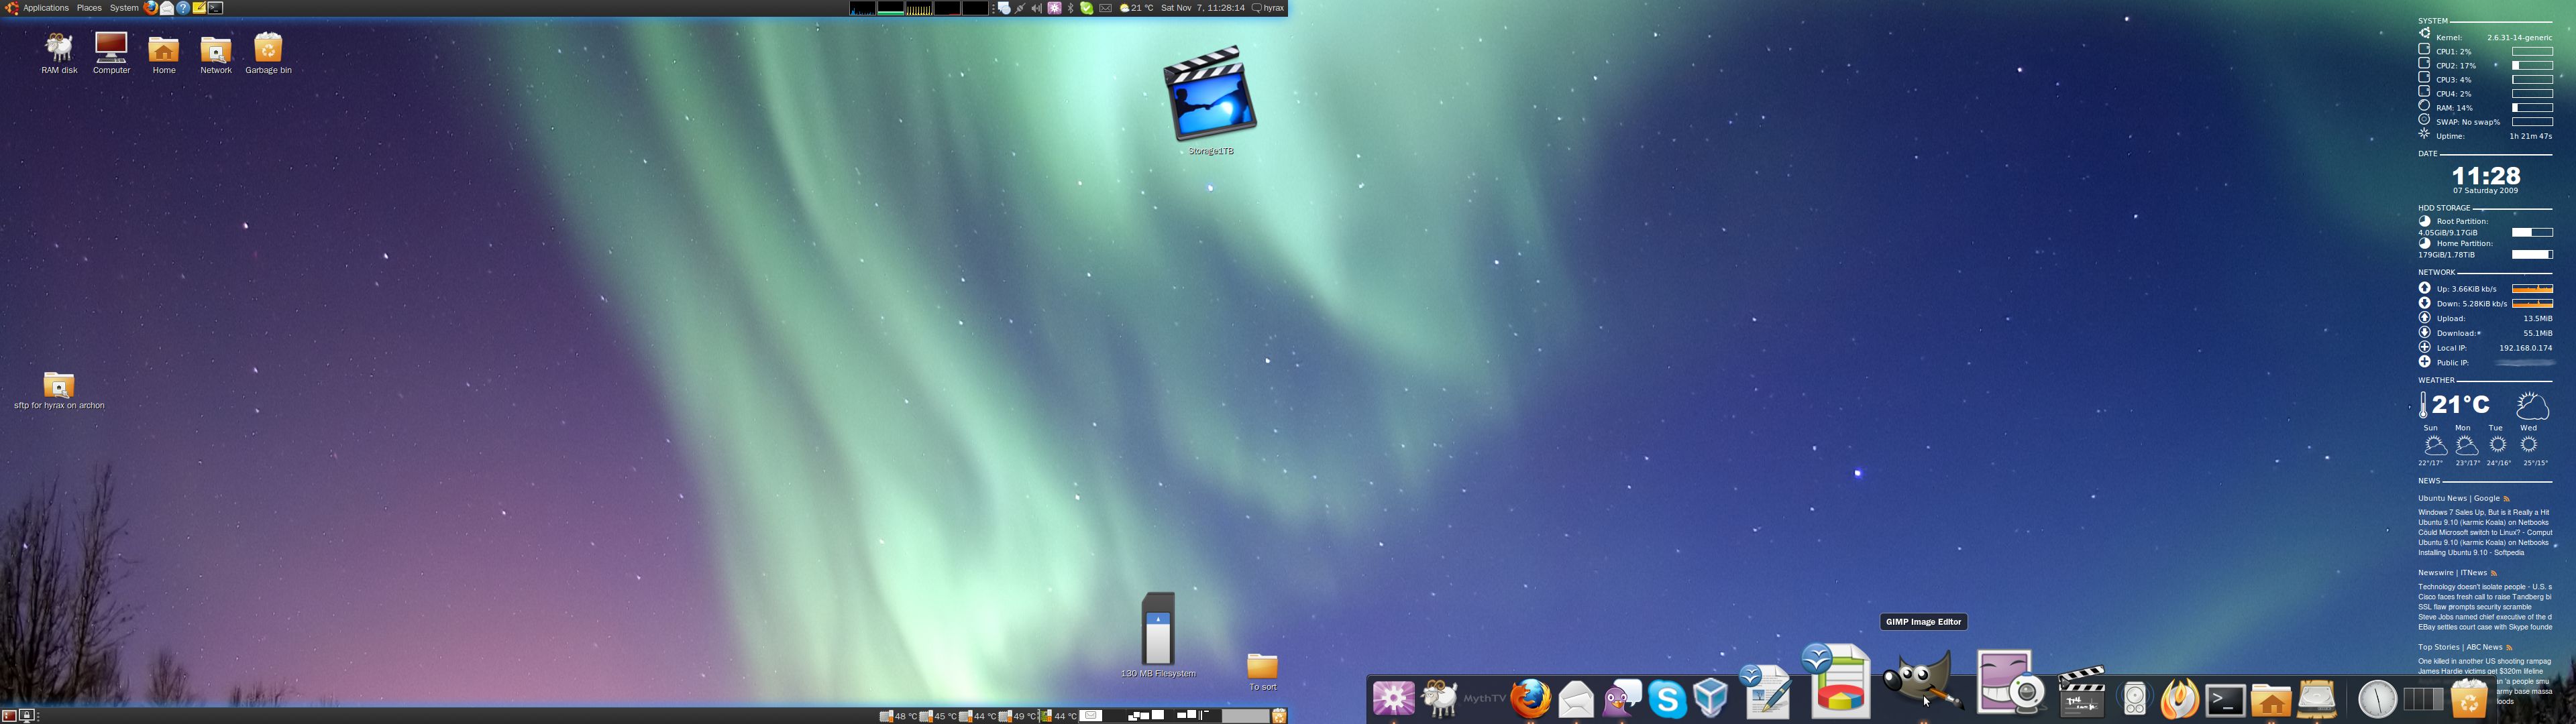Launch the purple gear app in dock
This screenshot has width=2576, height=724.
(1394, 698)
